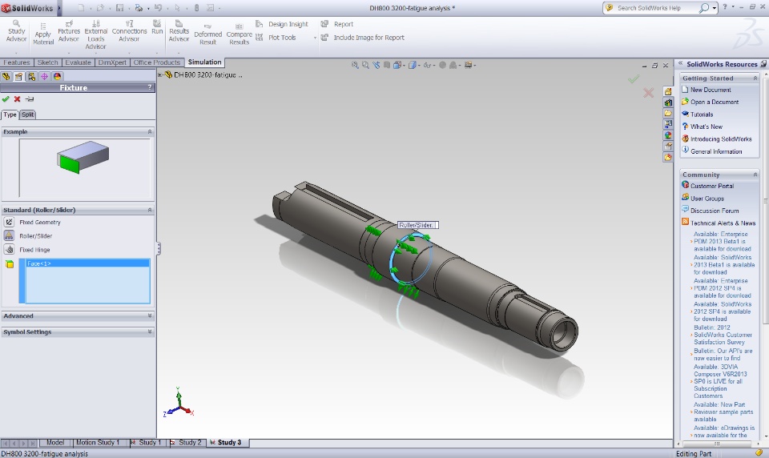769x458 pixels.
Task: Open the PropertyManager tab
Action: [x=18, y=77]
